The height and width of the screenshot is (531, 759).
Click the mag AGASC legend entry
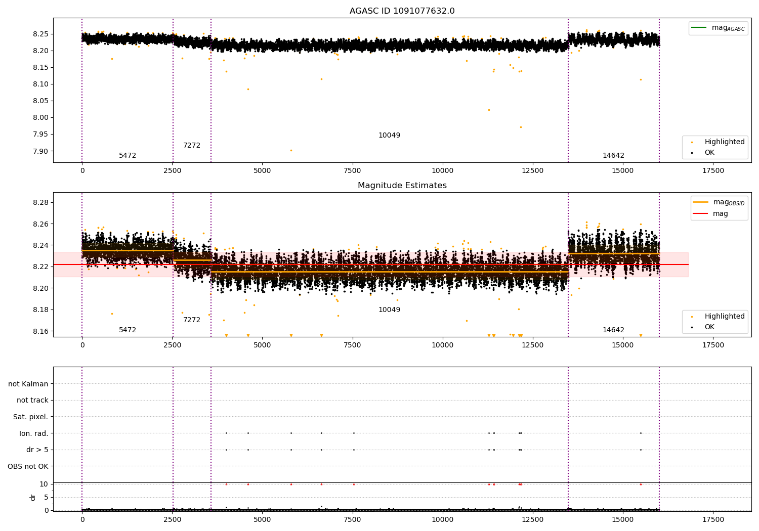[x=718, y=28]
